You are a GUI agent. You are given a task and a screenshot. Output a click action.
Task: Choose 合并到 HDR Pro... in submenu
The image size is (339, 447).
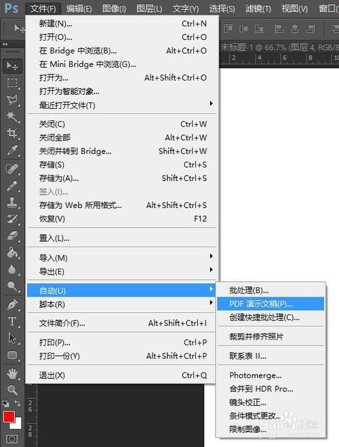pyautogui.click(x=271, y=389)
